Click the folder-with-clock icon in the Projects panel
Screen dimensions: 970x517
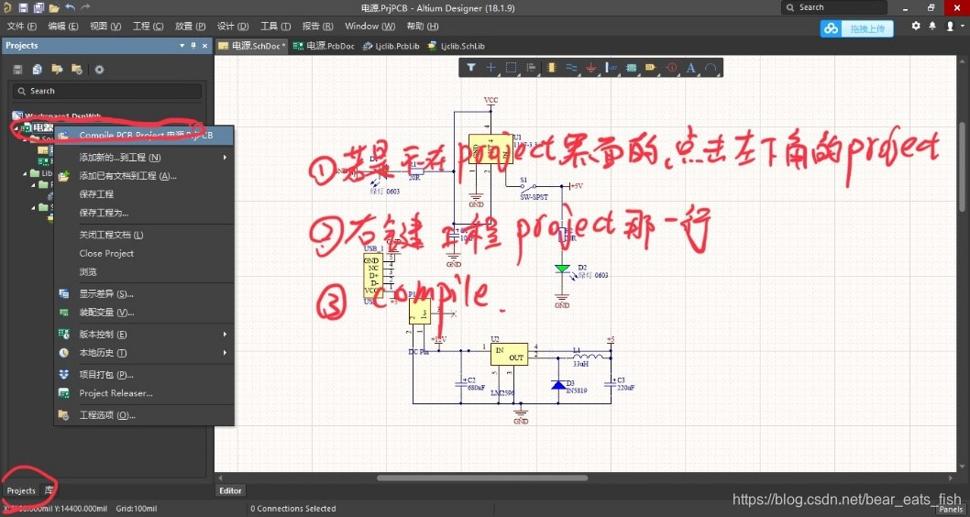[77, 70]
